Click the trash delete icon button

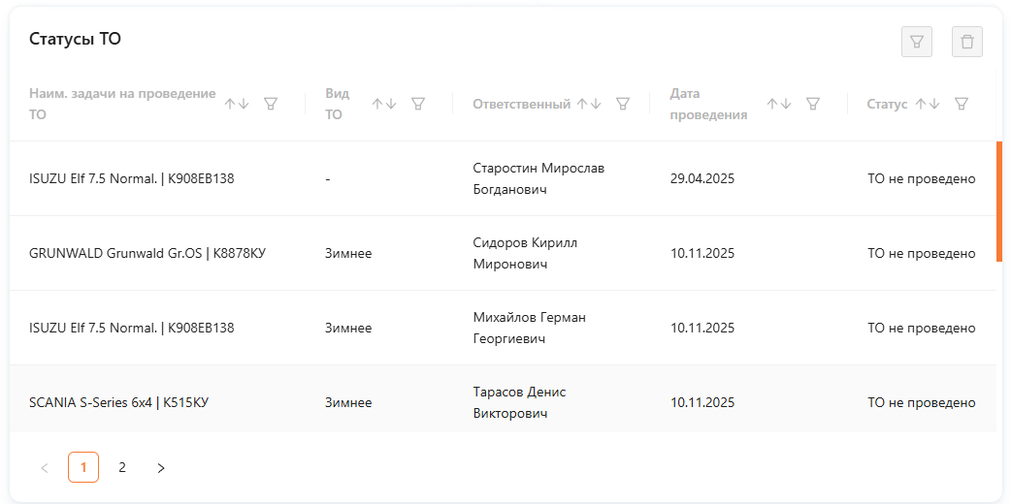tap(967, 42)
